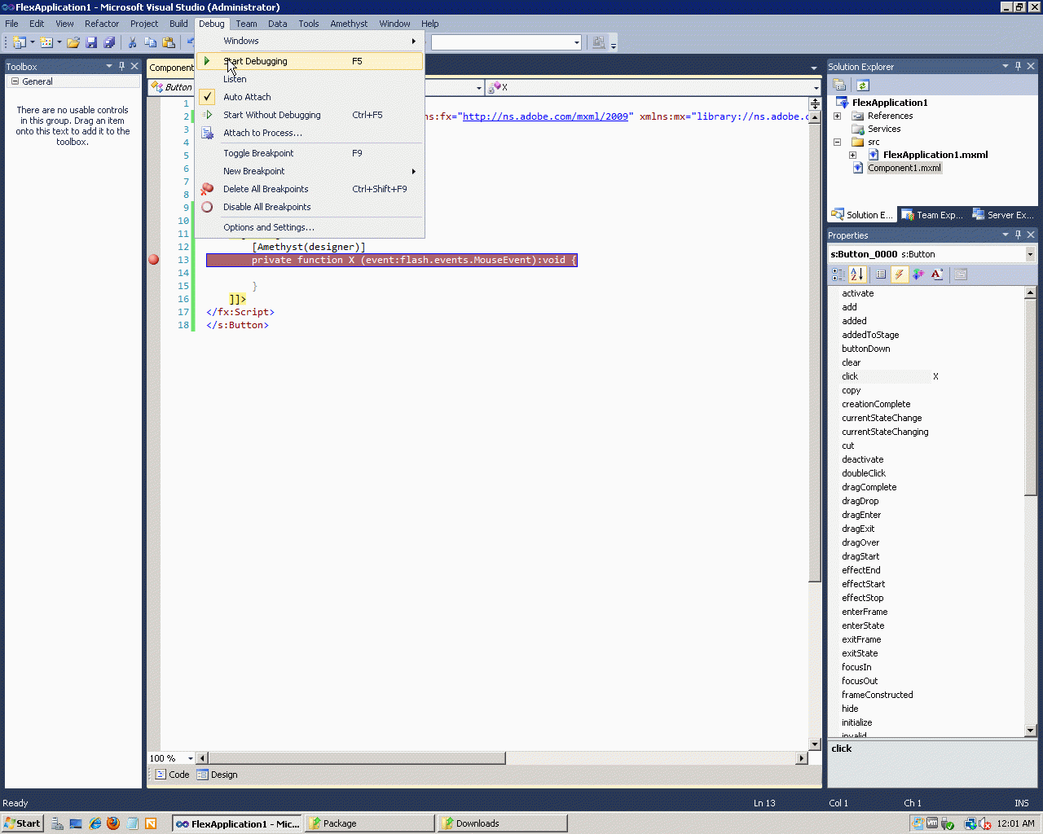The image size is (1043, 834).
Task: Open the Solution Explorer window position dropdown arrow
Action: click(1006, 66)
